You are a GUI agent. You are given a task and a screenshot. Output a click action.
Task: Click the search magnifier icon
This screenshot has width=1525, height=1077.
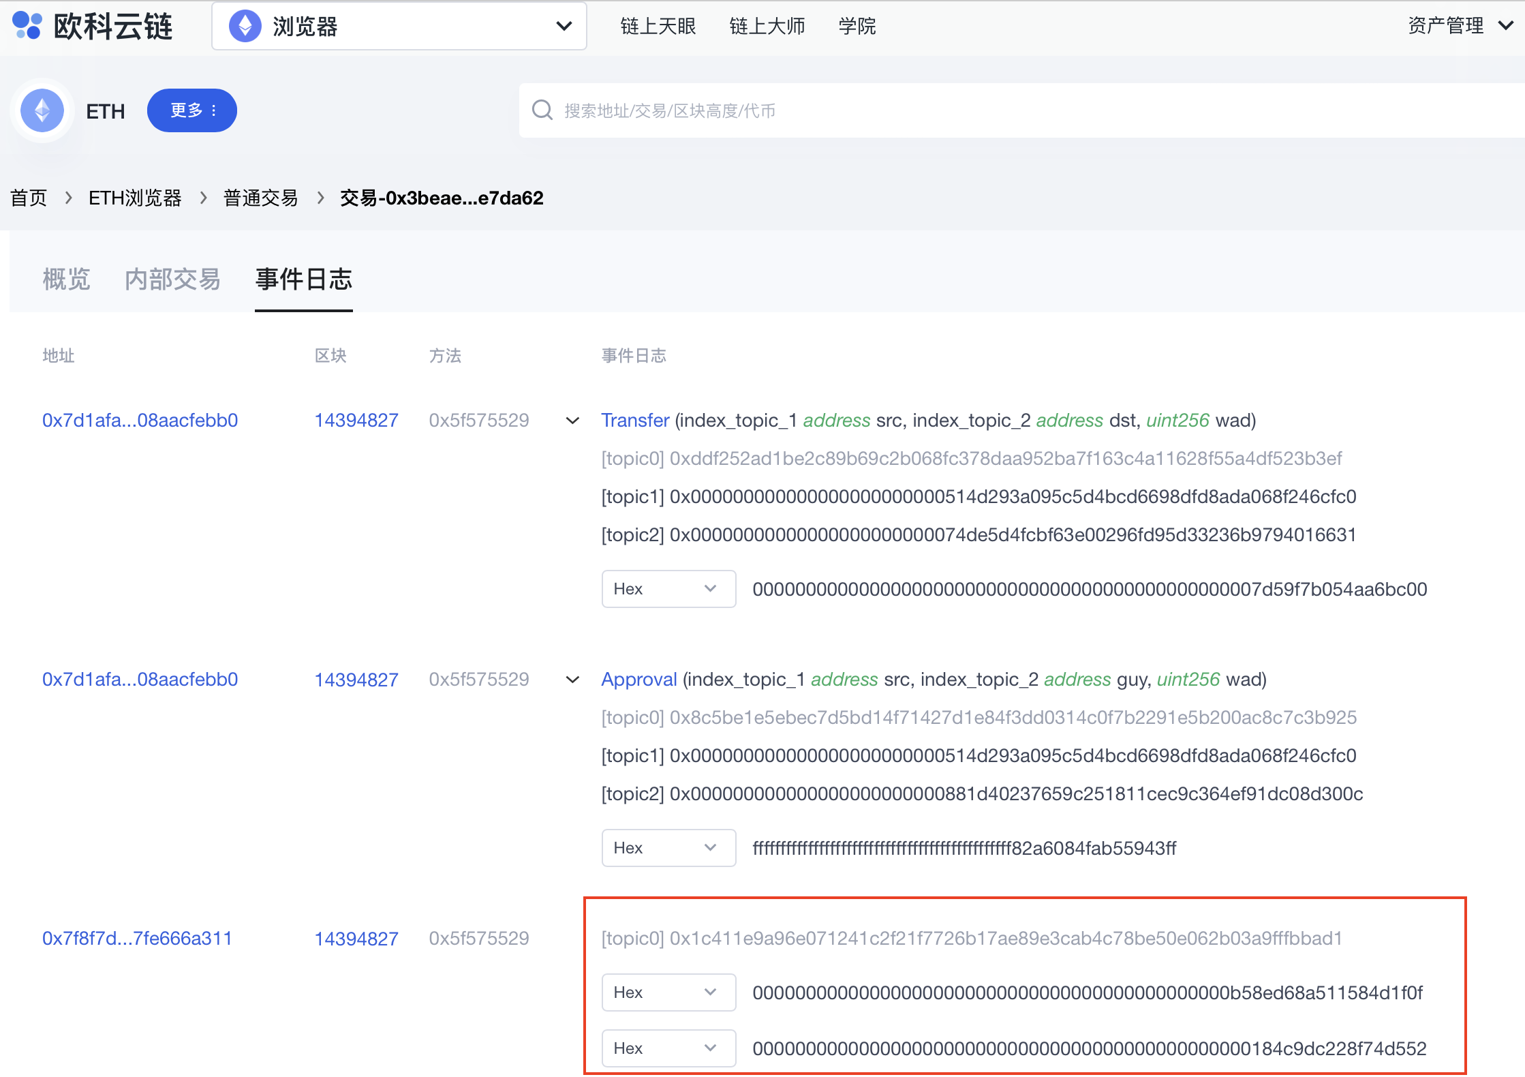pos(542,110)
